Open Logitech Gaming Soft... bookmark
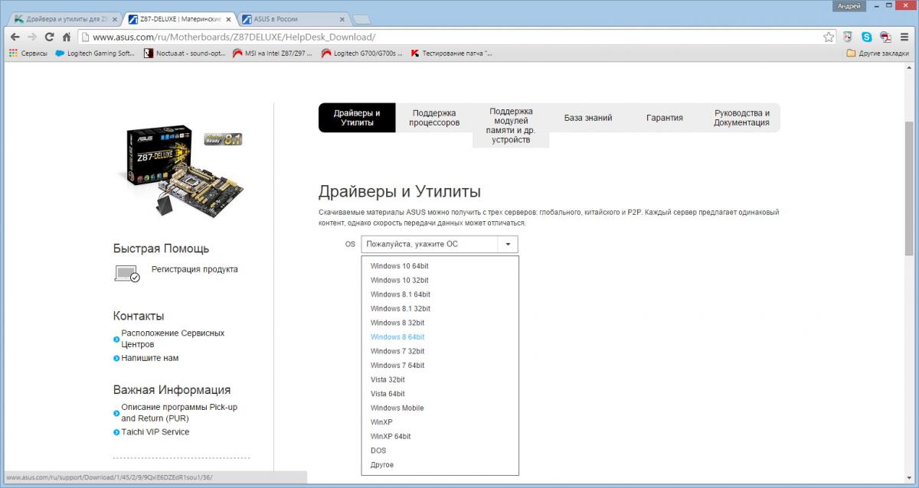The image size is (919, 488). tap(95, 54)
